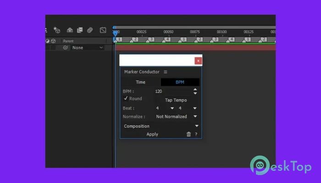Image resolution: width=321 pixels, height=183 pixels.
Task: Click the blend mode column header icon
Action: point(47,41)
